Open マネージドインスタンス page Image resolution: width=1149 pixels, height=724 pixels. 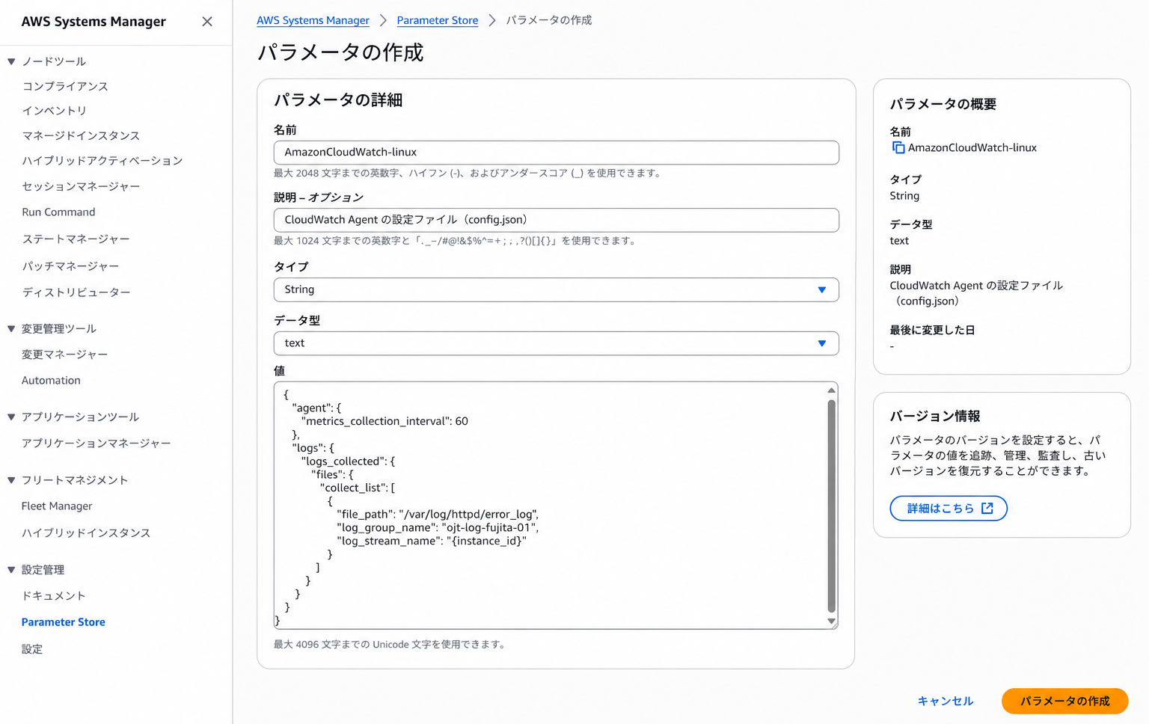[81, 135]
